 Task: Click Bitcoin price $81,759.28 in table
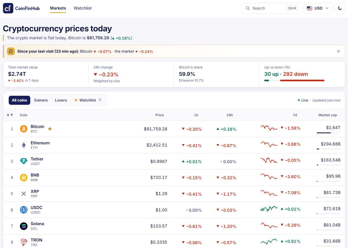156,129
